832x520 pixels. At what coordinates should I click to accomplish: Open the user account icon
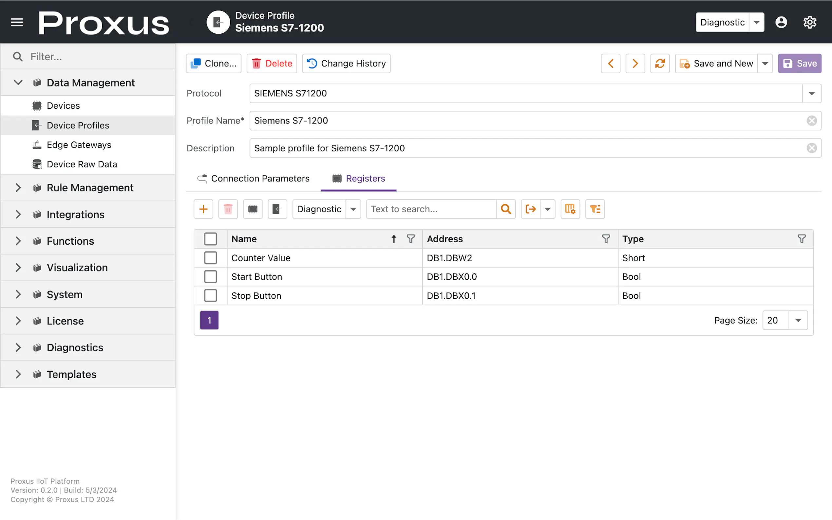pyautogui.click(x=781, y=22)
